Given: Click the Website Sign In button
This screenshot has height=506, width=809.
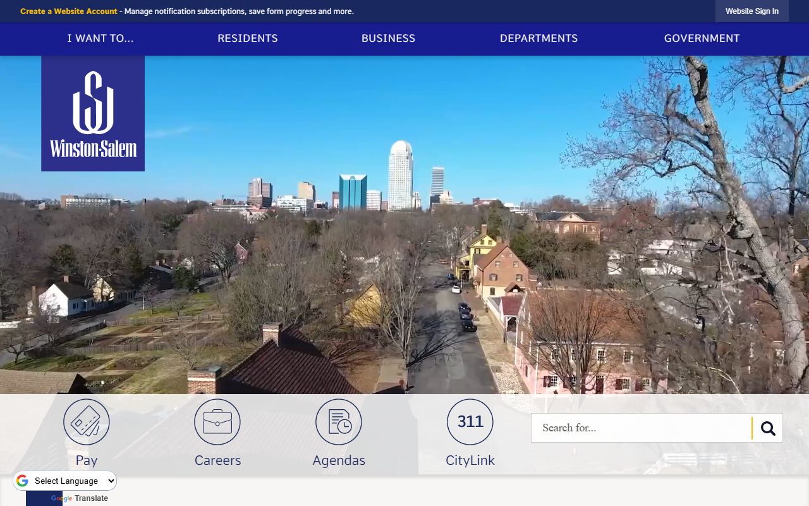Looking at the screenshot, I should [x=752, y=11].
